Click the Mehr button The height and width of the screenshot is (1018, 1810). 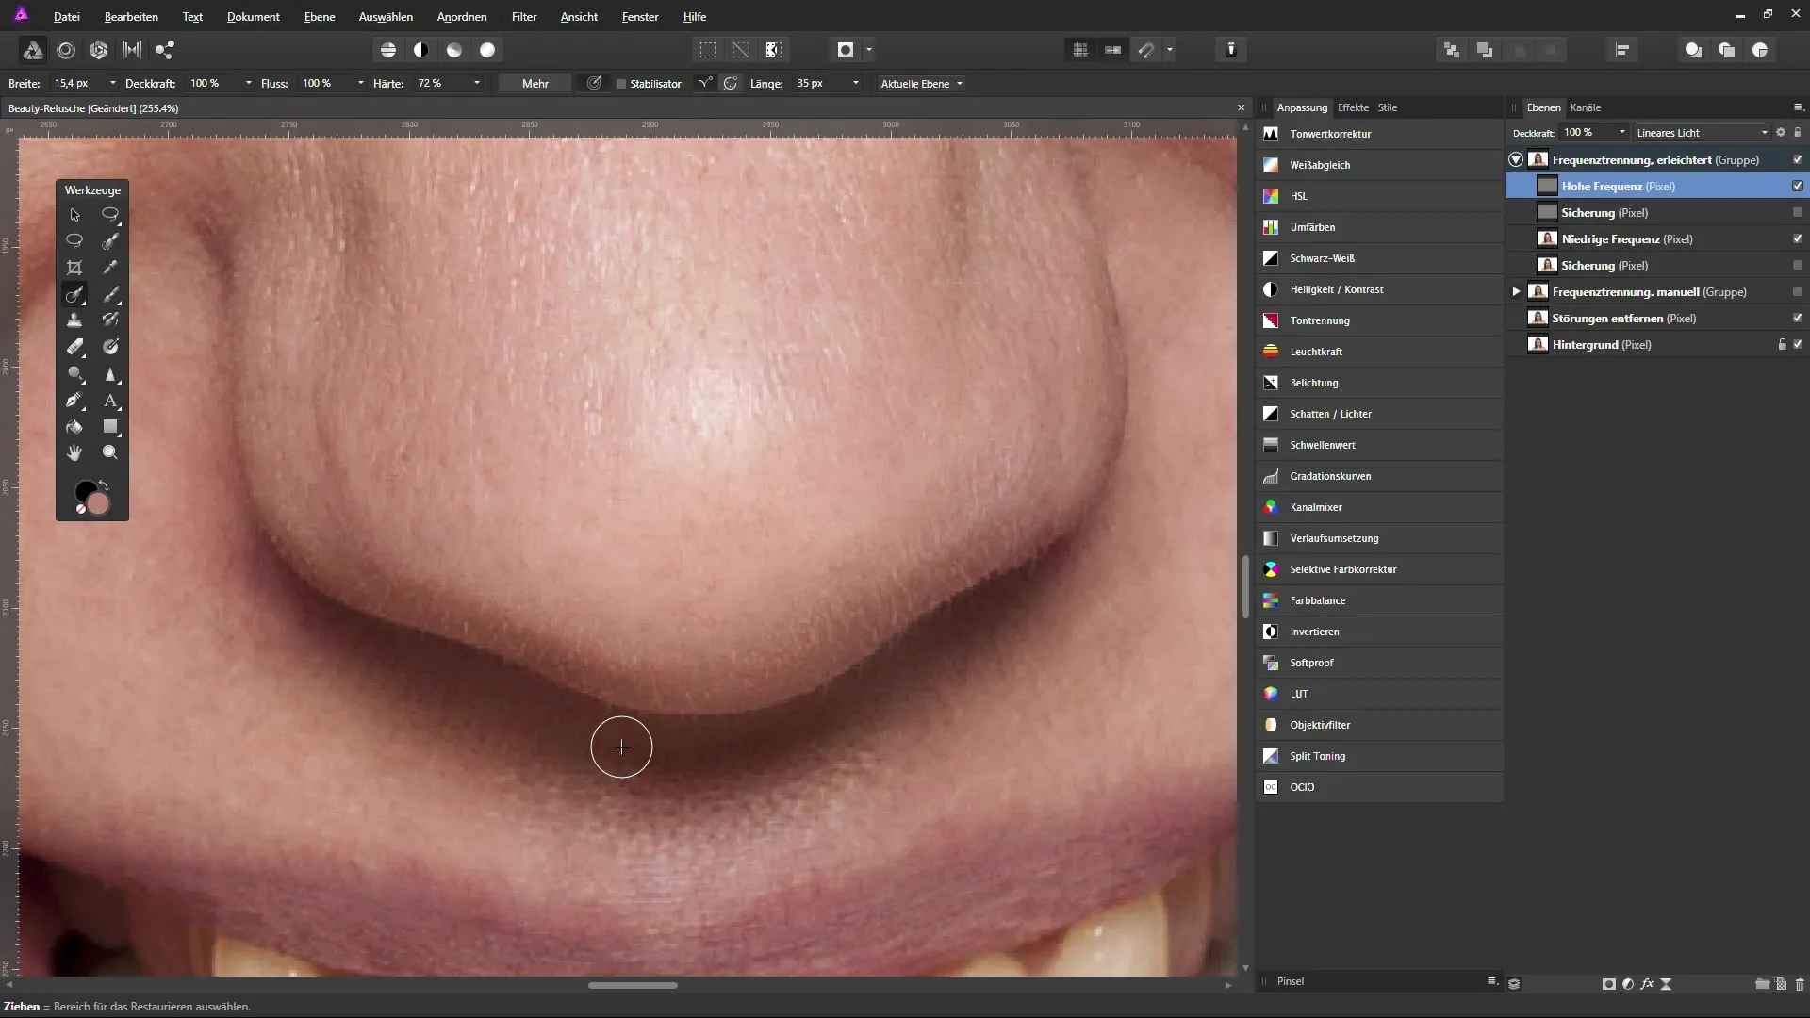(x=535, y=84)
